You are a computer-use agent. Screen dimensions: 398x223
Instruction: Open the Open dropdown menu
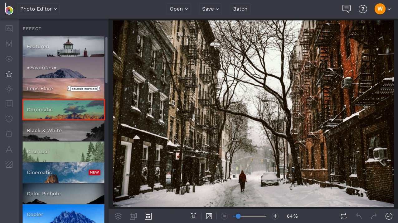tap(178, 9)
